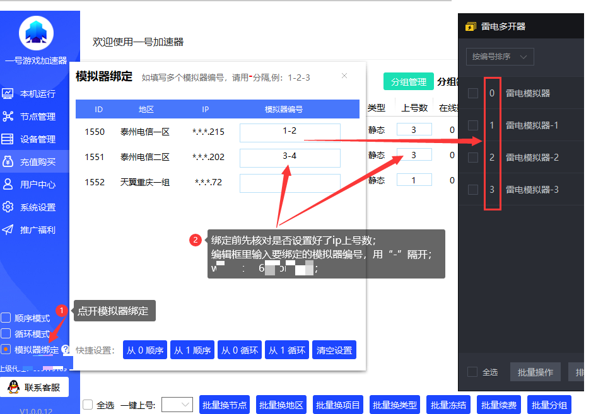The width and height of the screenshot is (591, 414).
Task: Click the 联系客服 button
Action: pos(34,387)
